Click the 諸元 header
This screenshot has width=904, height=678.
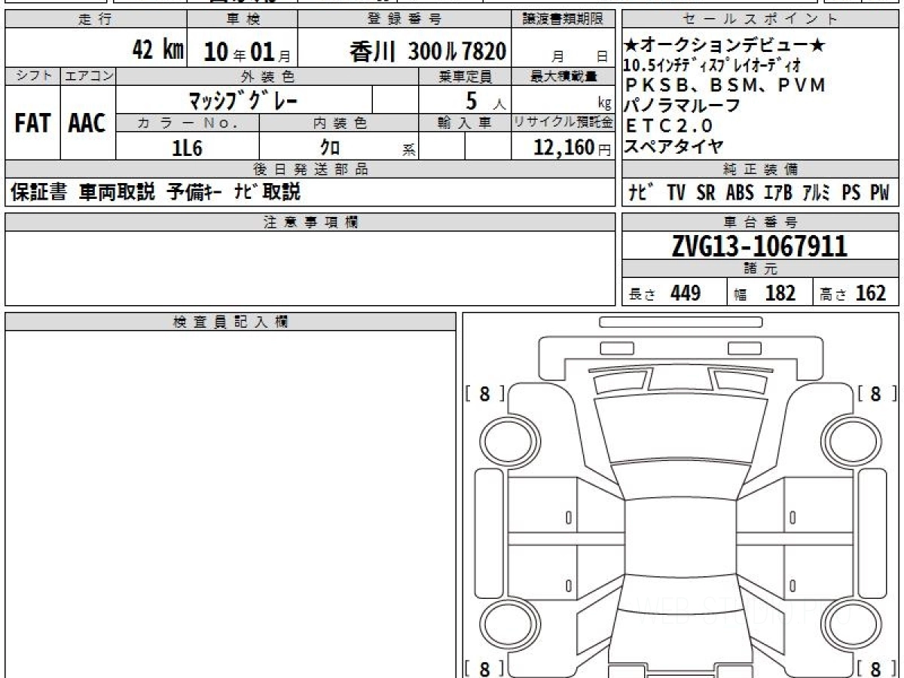coord(760,269)
